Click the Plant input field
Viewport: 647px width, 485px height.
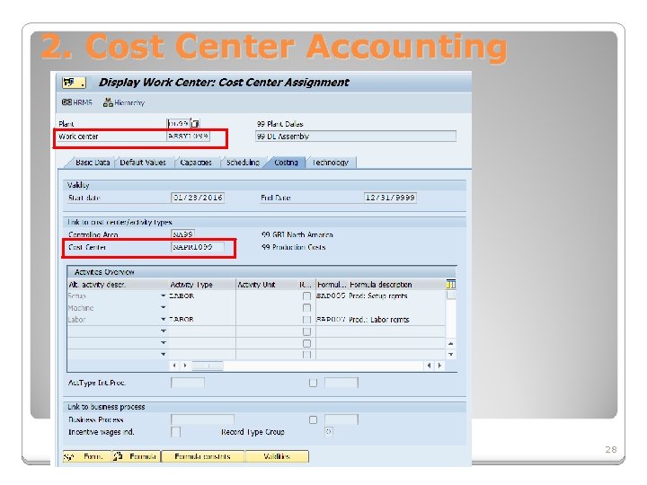178,124
